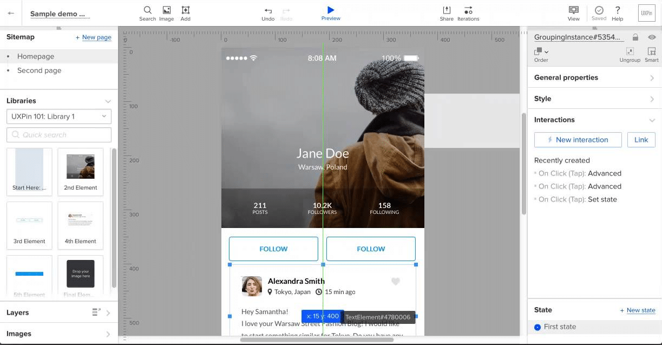Toggle visibility eye of grouping instance

[x=652, y=37]
